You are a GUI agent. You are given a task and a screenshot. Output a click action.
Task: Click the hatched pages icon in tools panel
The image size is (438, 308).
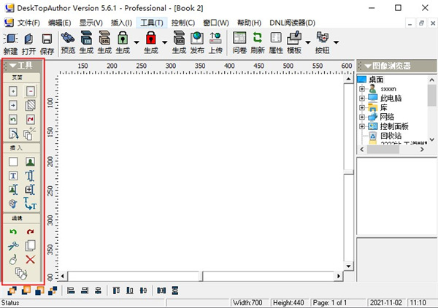point(31,105)
